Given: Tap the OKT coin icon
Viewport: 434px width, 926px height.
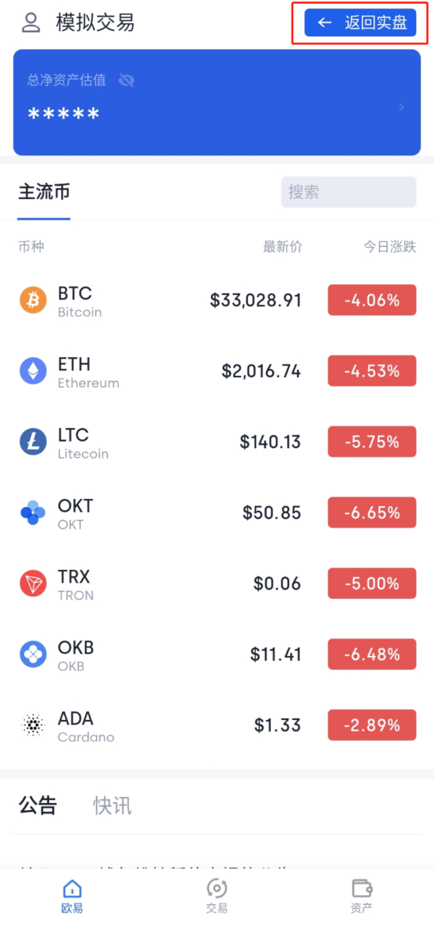Looking at the screenshot, I should [33, 513].
